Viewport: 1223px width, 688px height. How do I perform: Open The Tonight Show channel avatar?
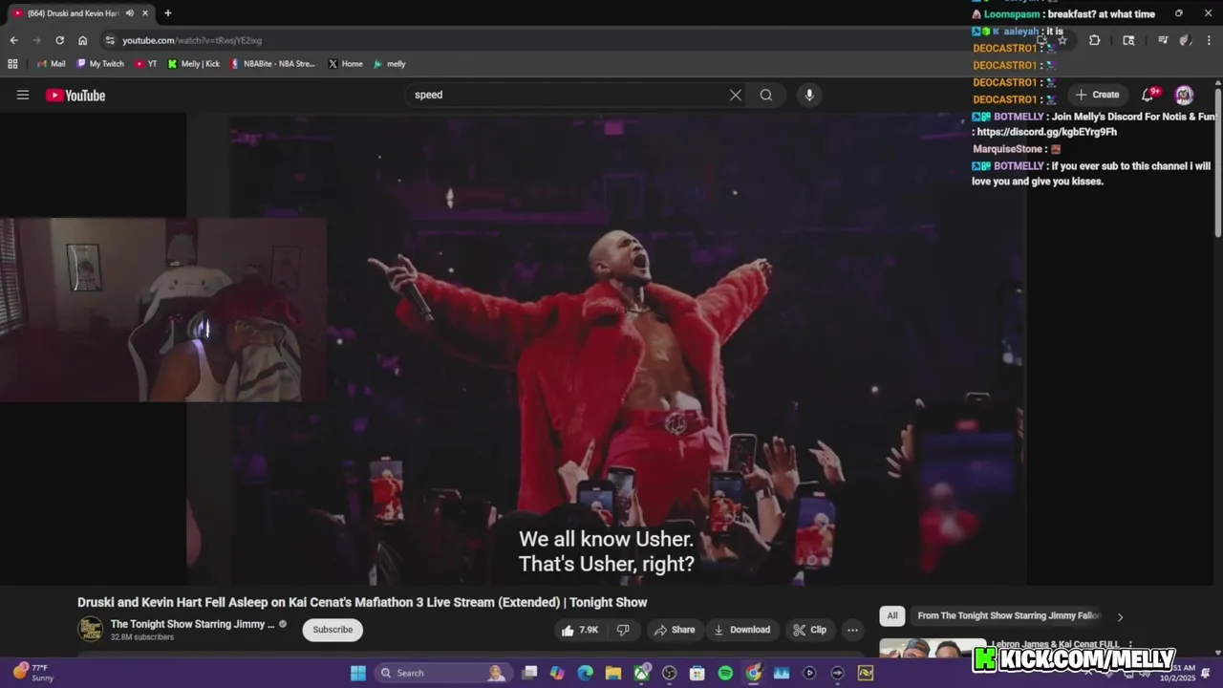coord(91,630)
